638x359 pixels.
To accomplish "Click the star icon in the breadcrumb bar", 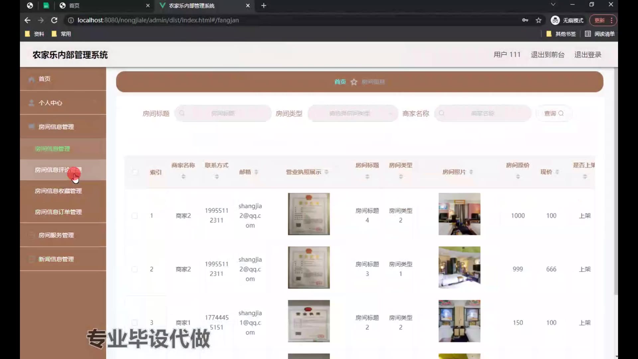I will (x=354, y=82).
